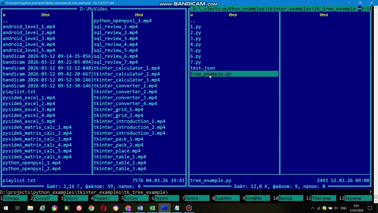Select test.json in right panel

(203, 68)
